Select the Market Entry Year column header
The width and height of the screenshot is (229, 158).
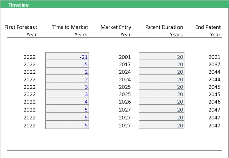[116, 31]
